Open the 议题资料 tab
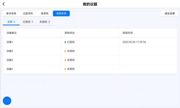The height and width of the screenshot is (108, 180). coord(28,13)
